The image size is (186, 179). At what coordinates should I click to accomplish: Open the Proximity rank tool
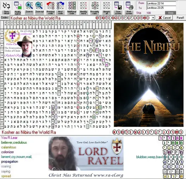95,5
